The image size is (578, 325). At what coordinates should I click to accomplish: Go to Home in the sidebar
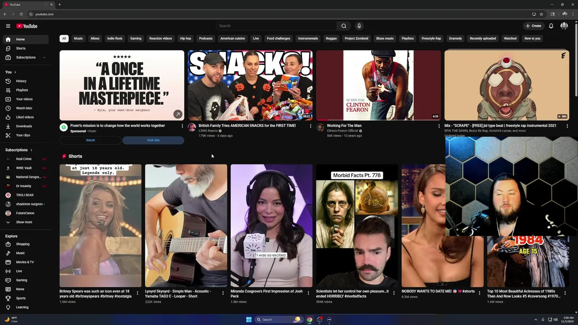(x=25, y=39)
